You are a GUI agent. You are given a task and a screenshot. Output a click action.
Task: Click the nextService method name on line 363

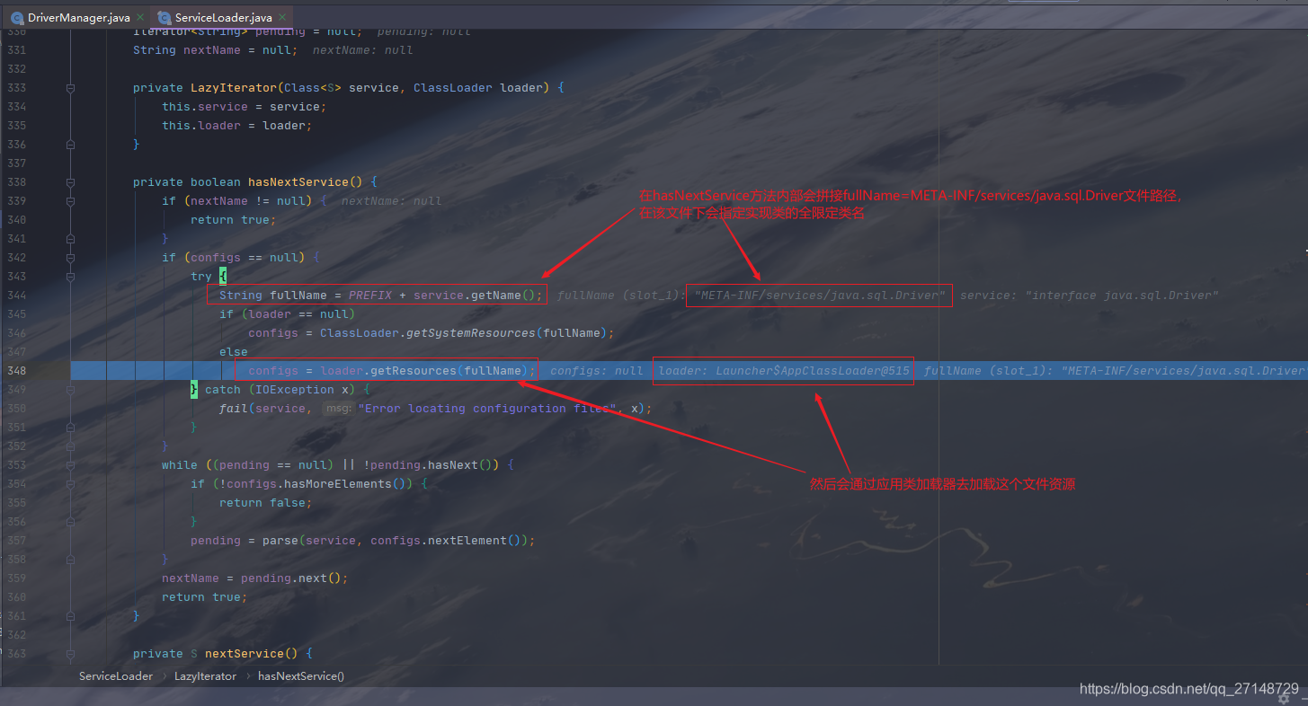point(245,654)
